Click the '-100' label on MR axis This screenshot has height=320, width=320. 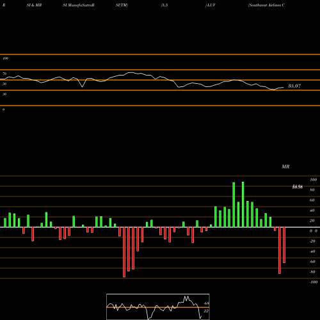click(x=314, y=282)
